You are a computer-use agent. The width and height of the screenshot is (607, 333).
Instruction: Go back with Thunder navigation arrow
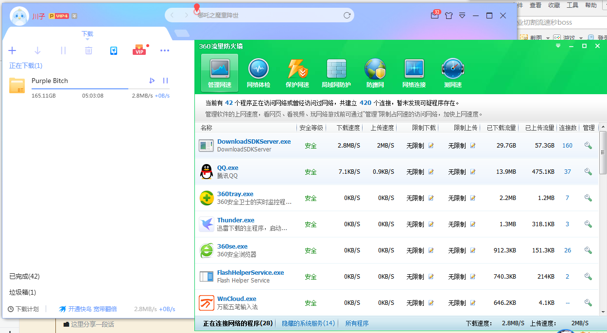(x=172, y=15)
